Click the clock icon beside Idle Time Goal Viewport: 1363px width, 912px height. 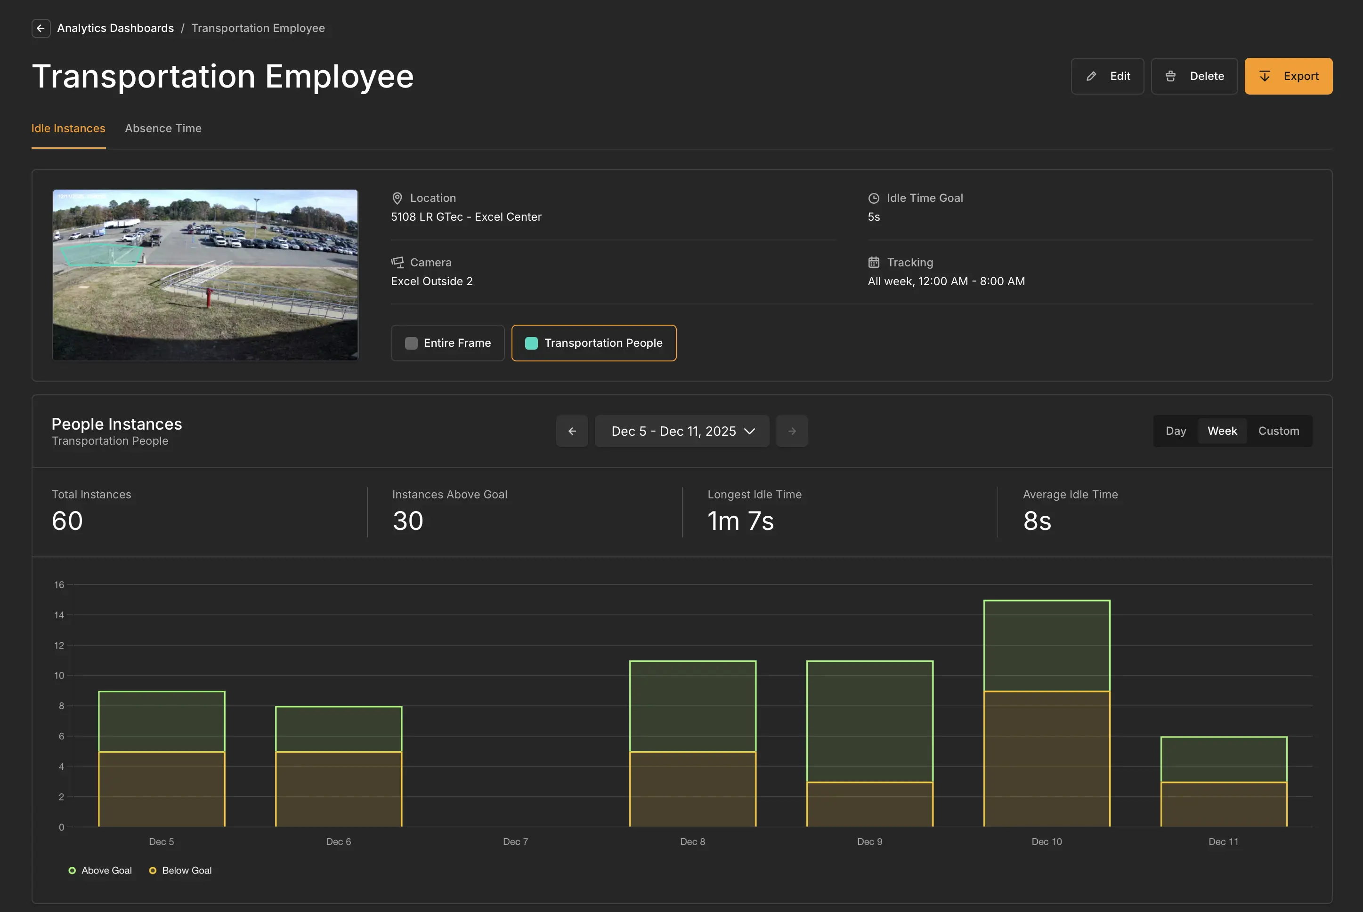(x=874, y=198)
